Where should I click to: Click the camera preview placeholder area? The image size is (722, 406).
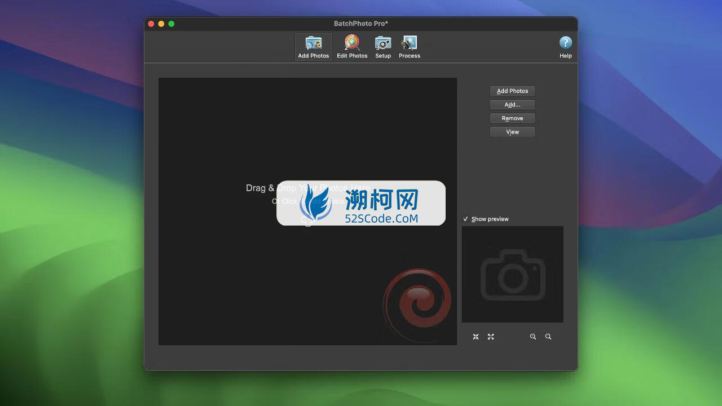512,274
